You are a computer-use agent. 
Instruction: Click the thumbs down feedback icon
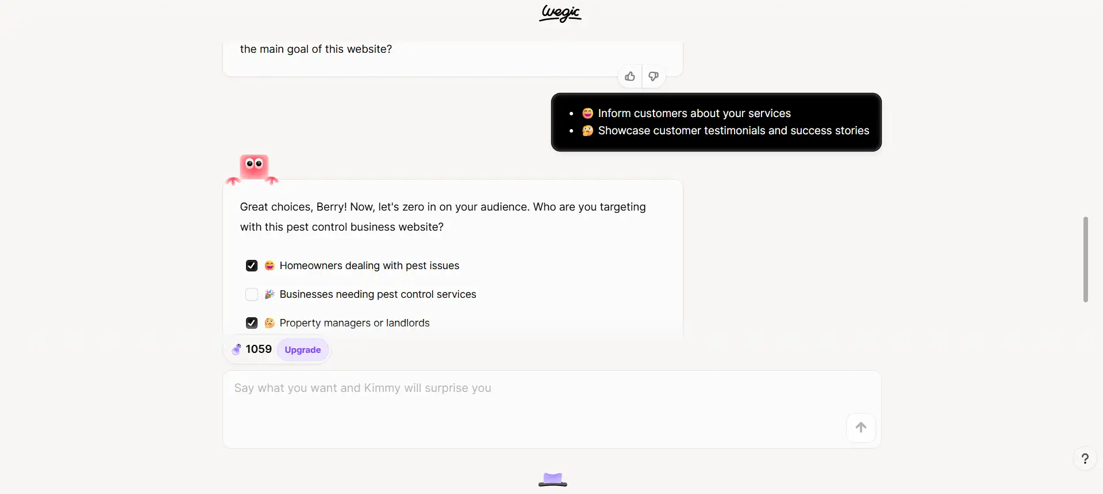pos(654,76)
